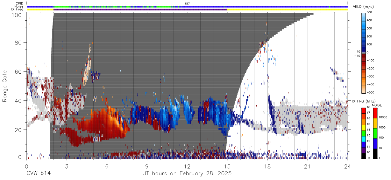Image resolution: width=391 pixels, height=180 pixels.
Task: Click the Range Gate axis title
Action: pyautogui.click(x=5, y=86)
